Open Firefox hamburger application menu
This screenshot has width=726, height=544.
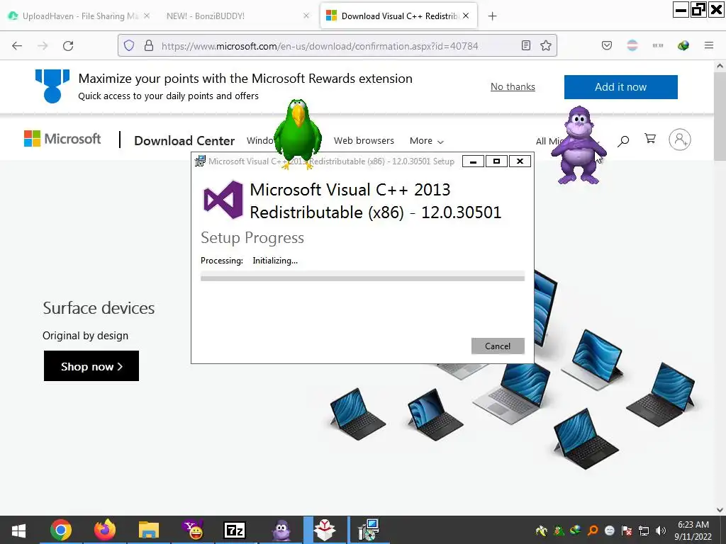pos(709,46)
